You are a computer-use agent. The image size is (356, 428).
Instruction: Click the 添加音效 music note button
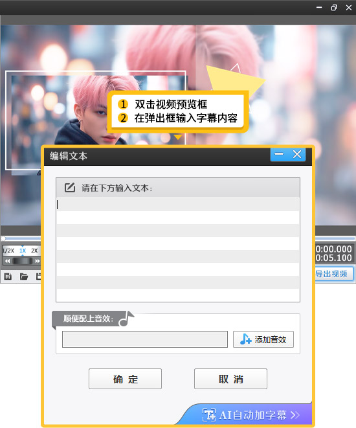click(263, 339)
